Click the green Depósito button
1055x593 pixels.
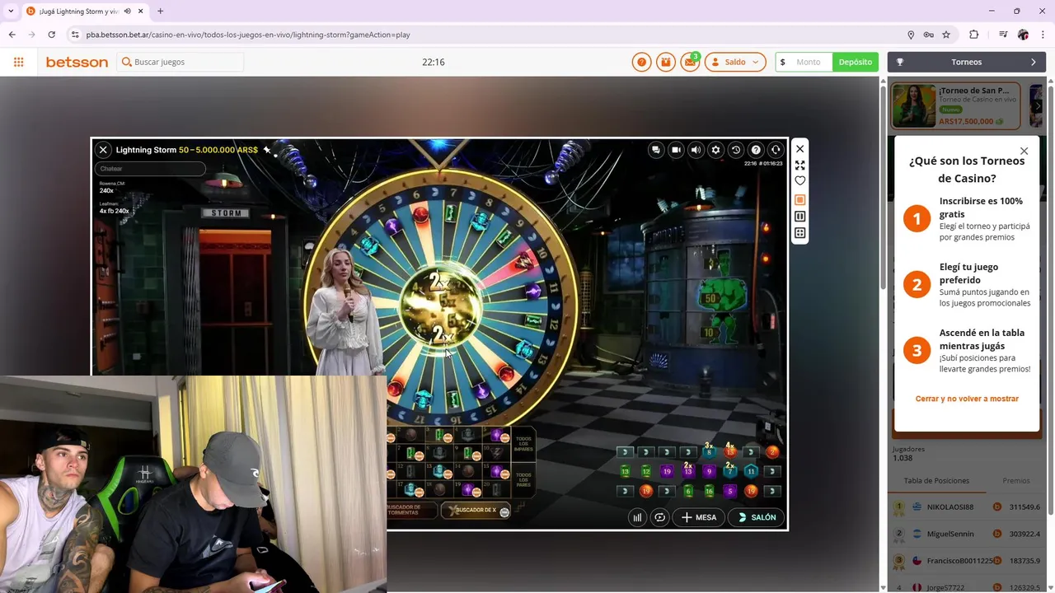(856, 62)
